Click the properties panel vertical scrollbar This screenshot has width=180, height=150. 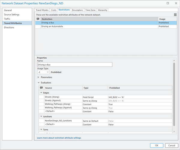point(174,93)
